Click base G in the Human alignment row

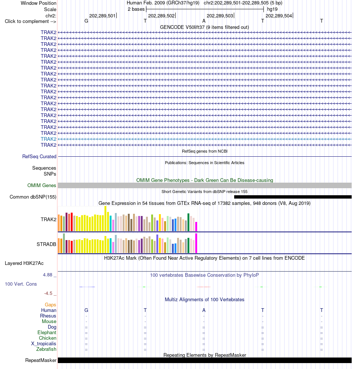[86, 310]
